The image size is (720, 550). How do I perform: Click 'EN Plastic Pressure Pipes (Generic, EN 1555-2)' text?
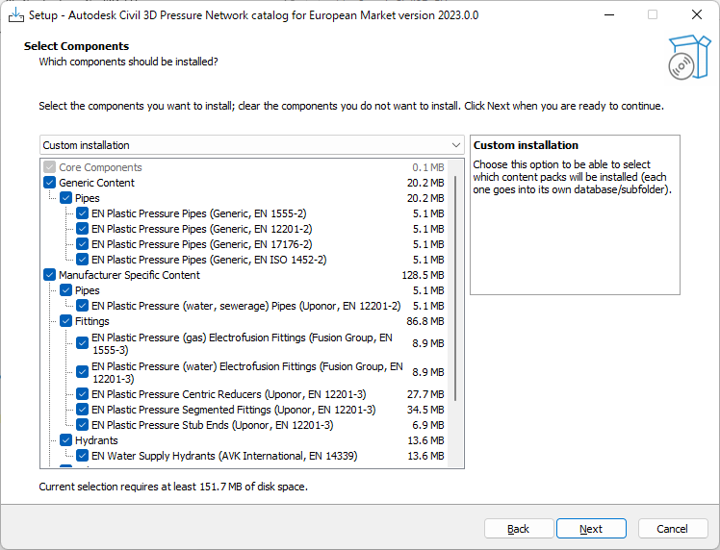(x=199, y=213)
